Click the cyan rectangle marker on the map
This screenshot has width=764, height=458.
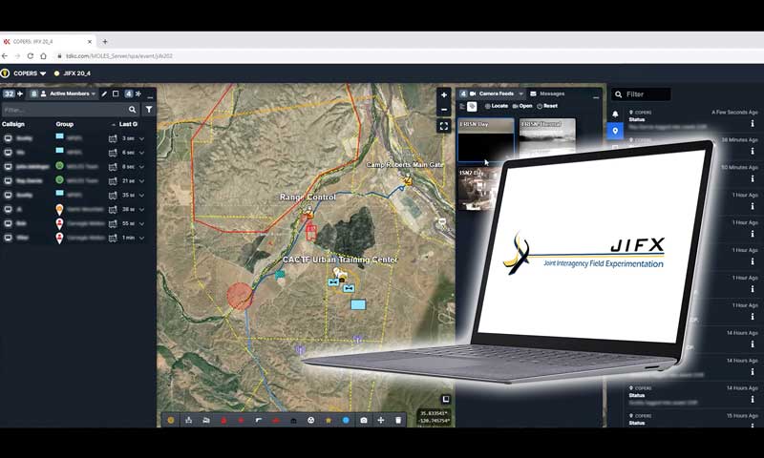pos(358,304)
